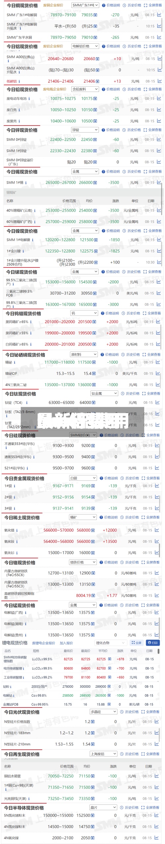Open the 锂化合物 dropdown
Image resolution: width=165 pixels, height=844 pixels.
(x=111, y=643)
